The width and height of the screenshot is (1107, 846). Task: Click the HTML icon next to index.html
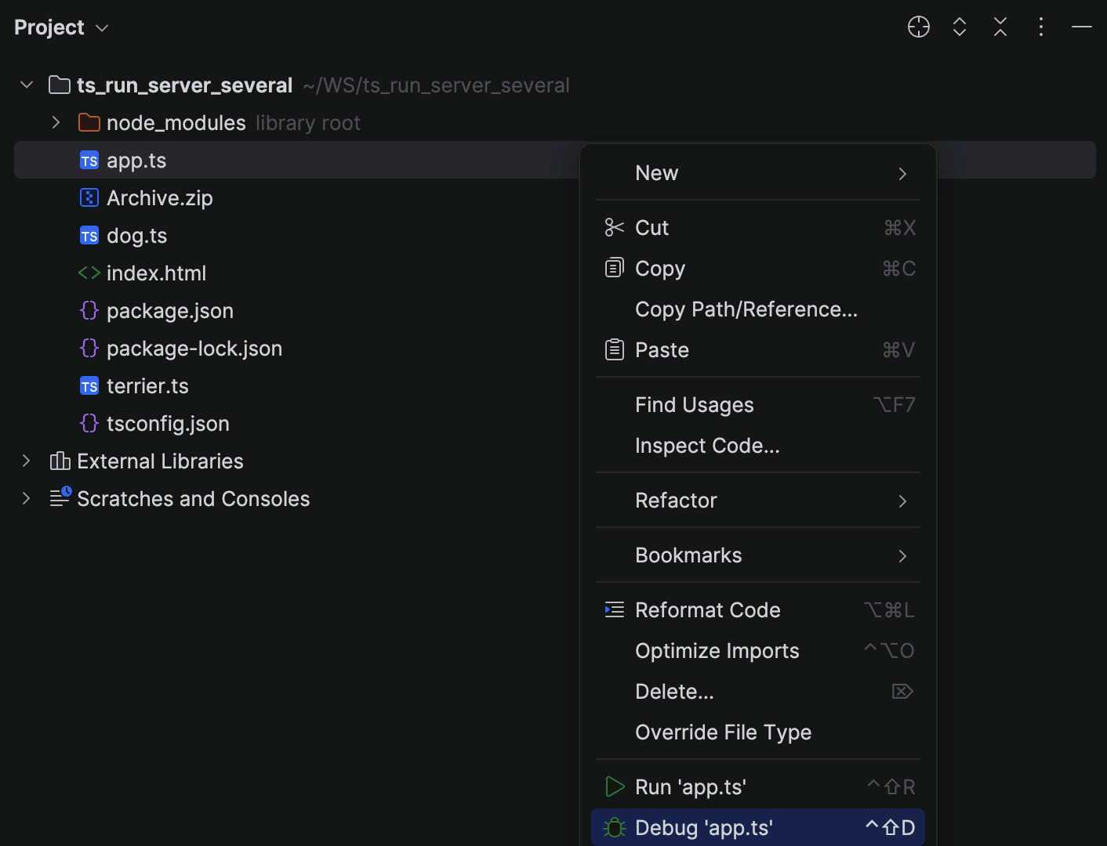tap(89, 273)
